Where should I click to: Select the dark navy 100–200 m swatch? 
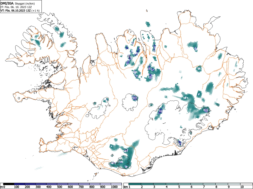tap(19, 184)
